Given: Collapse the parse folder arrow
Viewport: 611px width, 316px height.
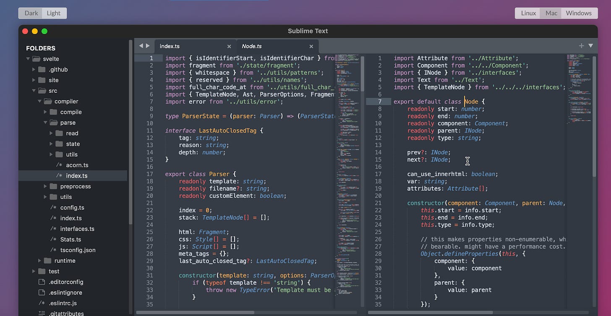Looking at the screenshot, I should click(45, 123).
